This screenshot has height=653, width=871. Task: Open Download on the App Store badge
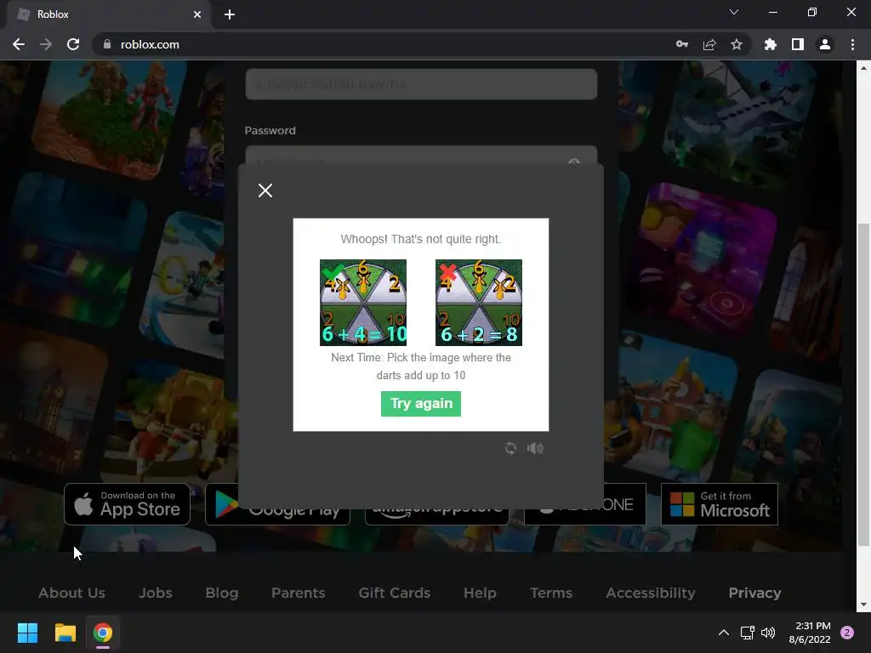128,504
